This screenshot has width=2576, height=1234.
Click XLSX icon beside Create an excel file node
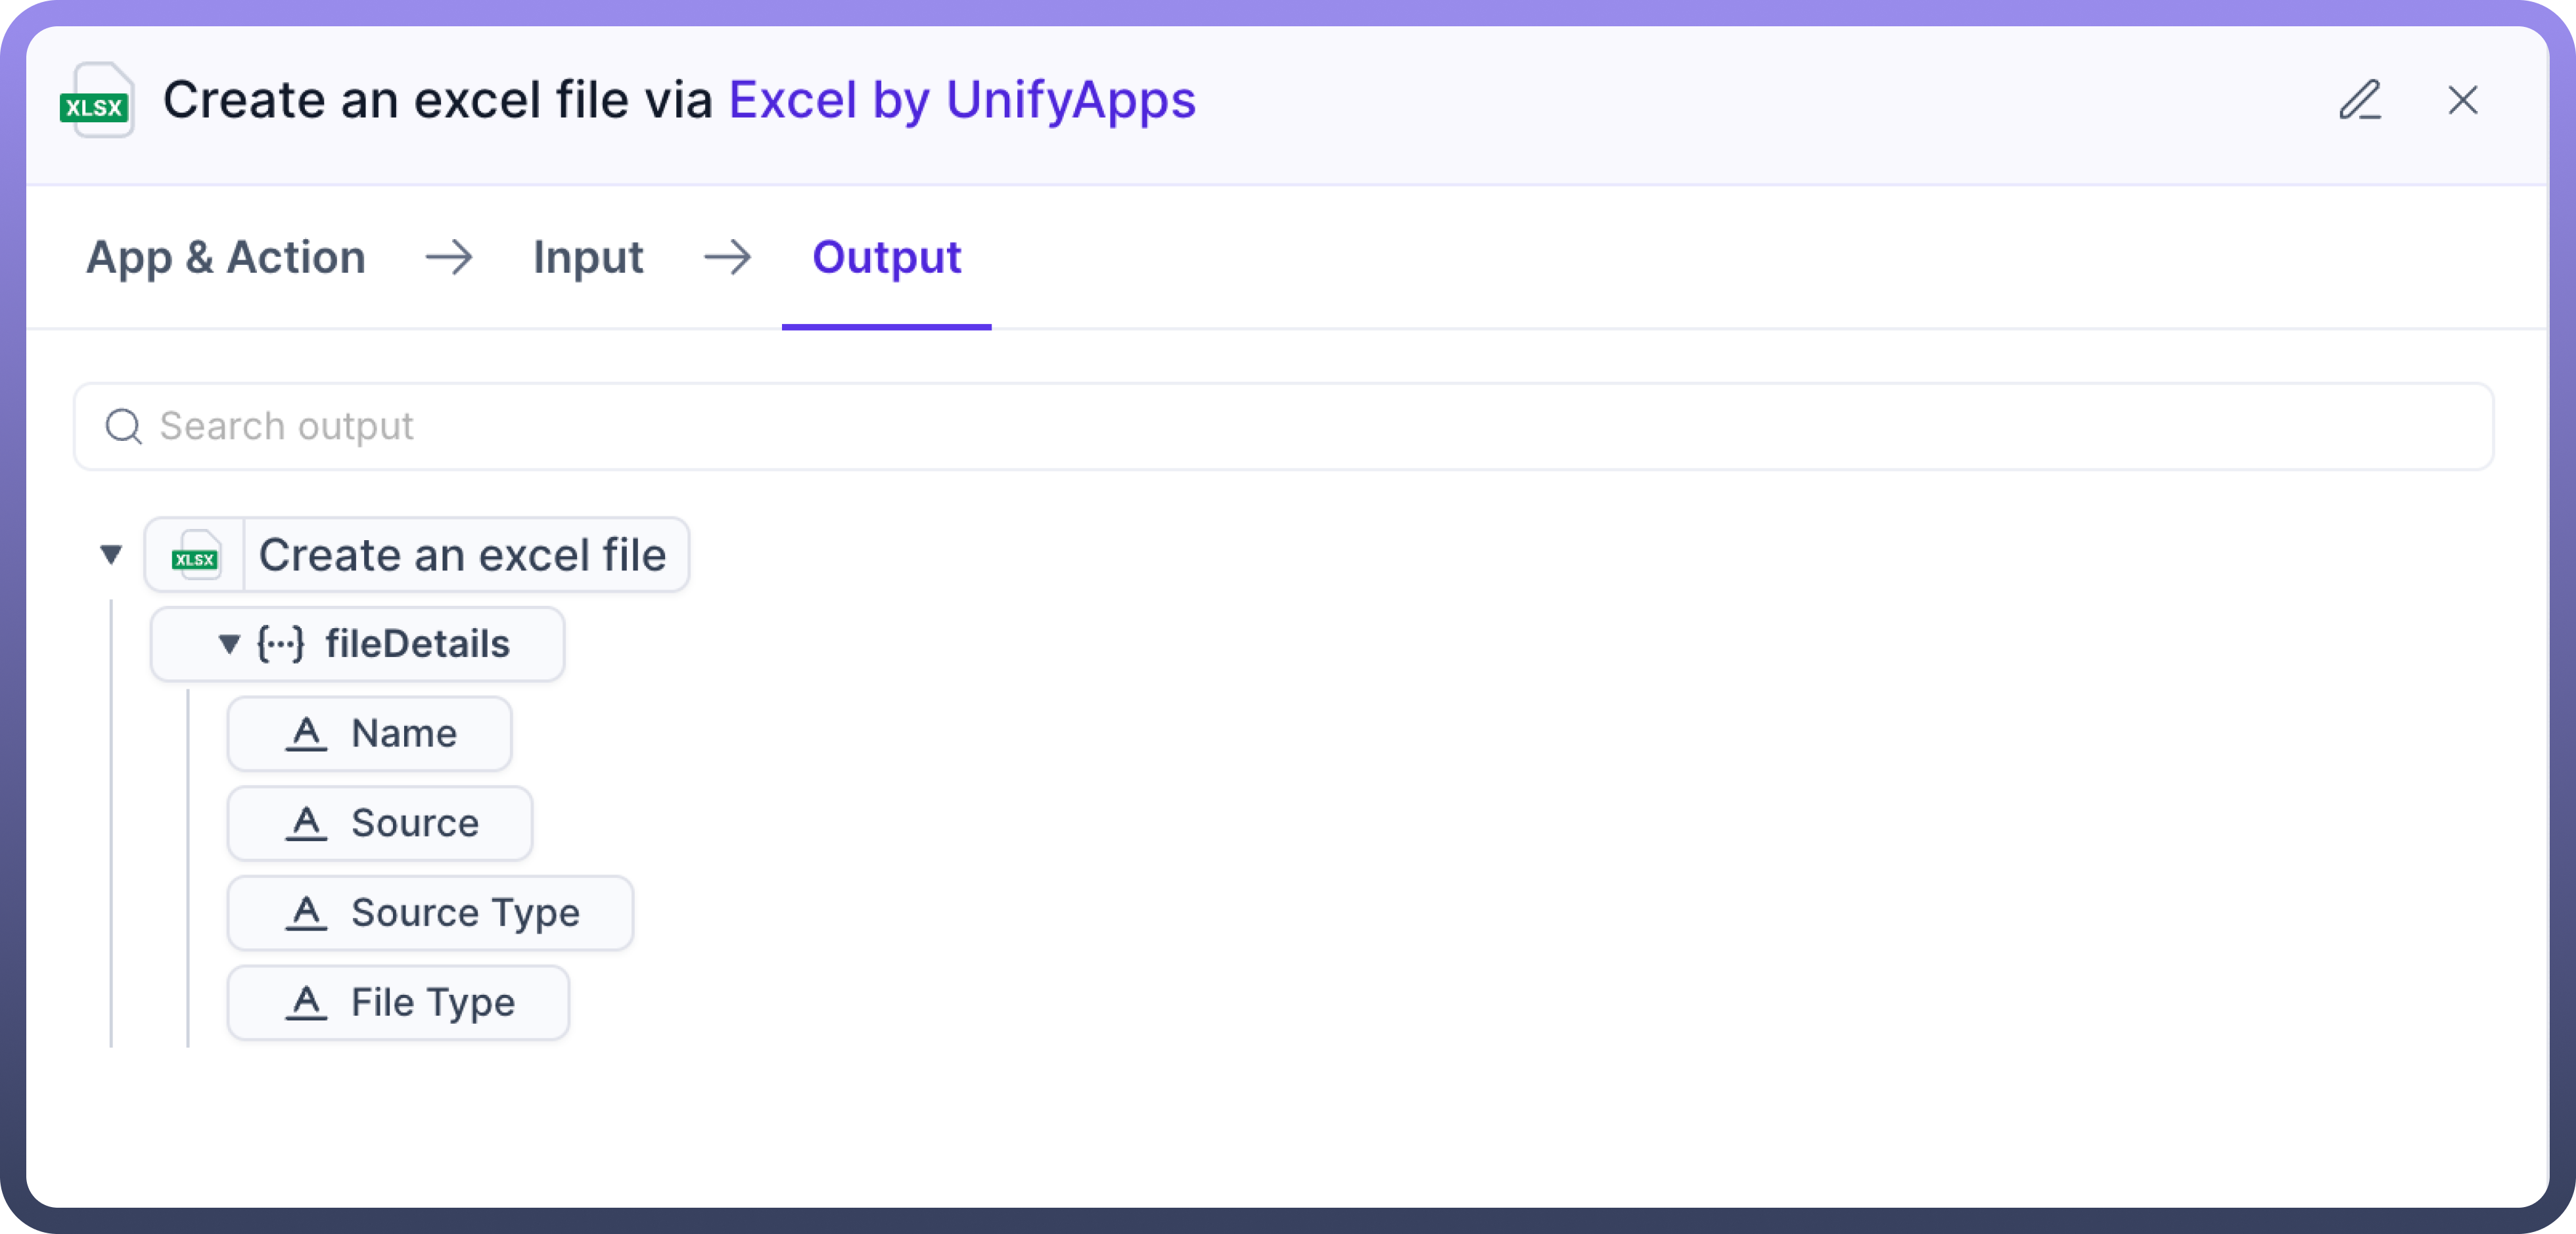195,555
